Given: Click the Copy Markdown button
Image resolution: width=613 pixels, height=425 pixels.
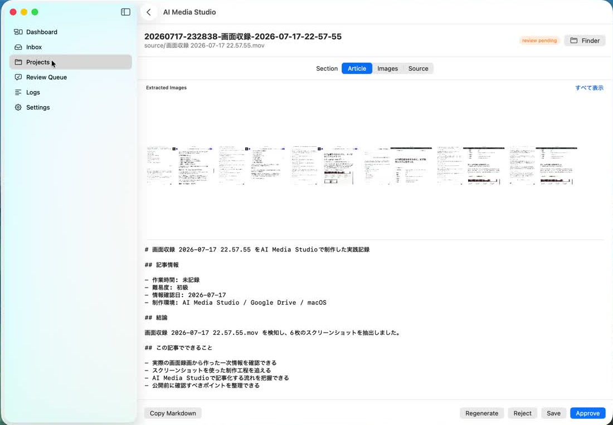Looking at the screenshot, I should click(x=173, y=413).
